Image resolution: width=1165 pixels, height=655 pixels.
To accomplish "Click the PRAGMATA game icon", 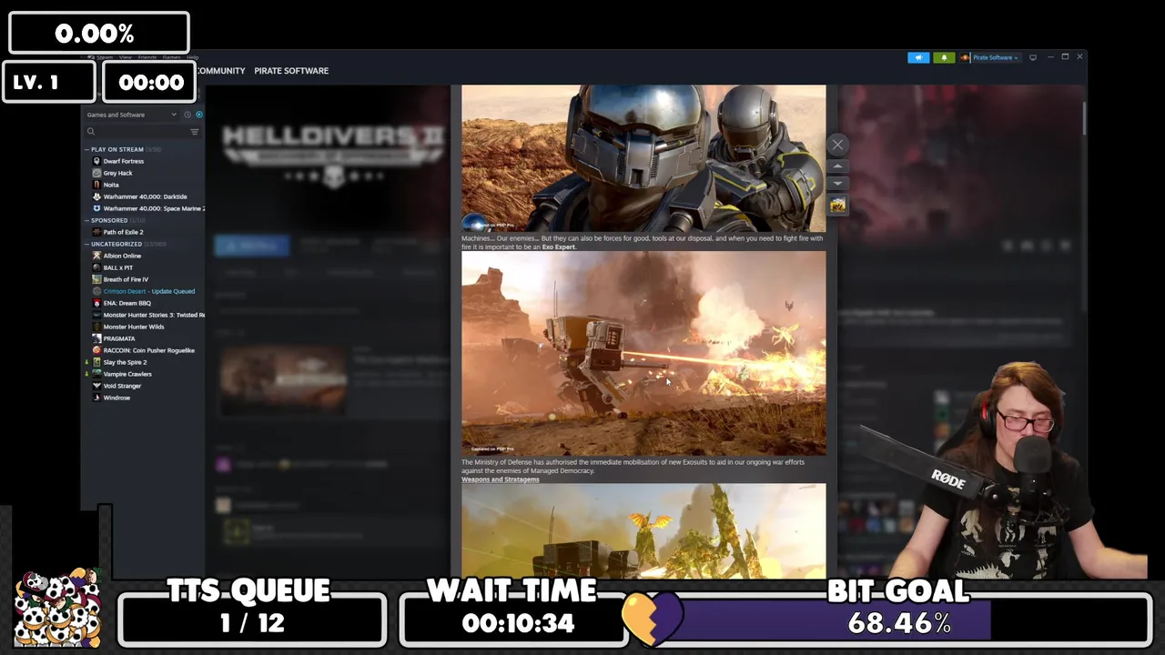I will [x=96, y=338].
